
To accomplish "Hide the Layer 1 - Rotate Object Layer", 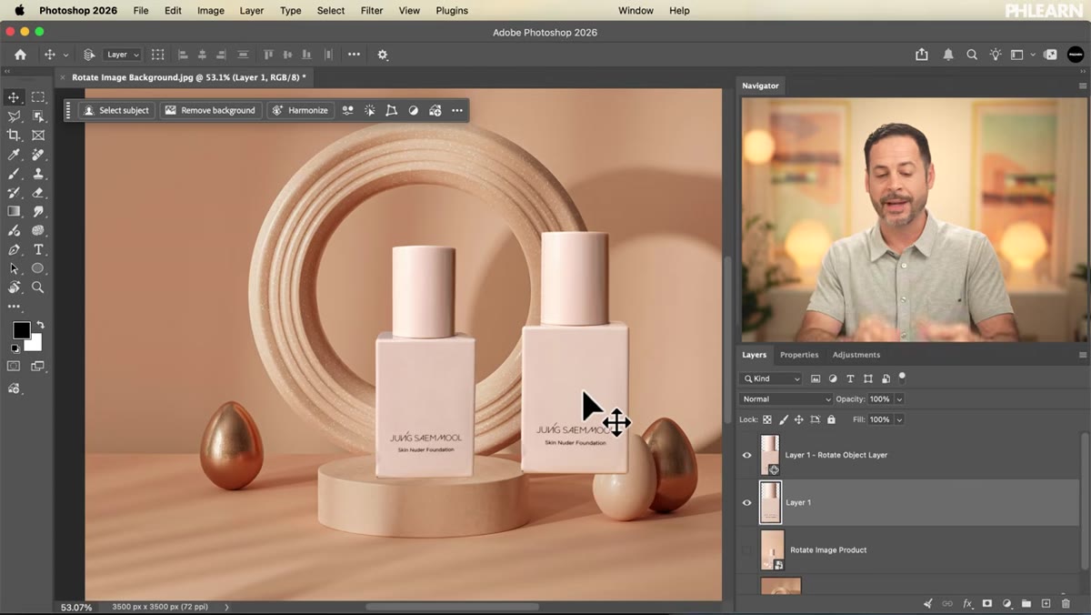I will (747, 455).
